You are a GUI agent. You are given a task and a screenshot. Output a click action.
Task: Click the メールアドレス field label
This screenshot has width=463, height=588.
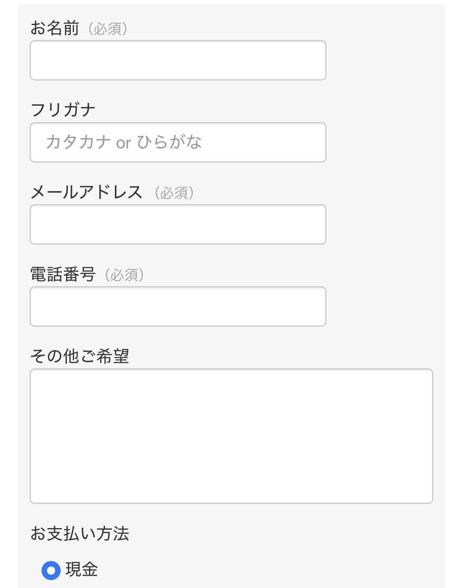(x=86, y=192)
